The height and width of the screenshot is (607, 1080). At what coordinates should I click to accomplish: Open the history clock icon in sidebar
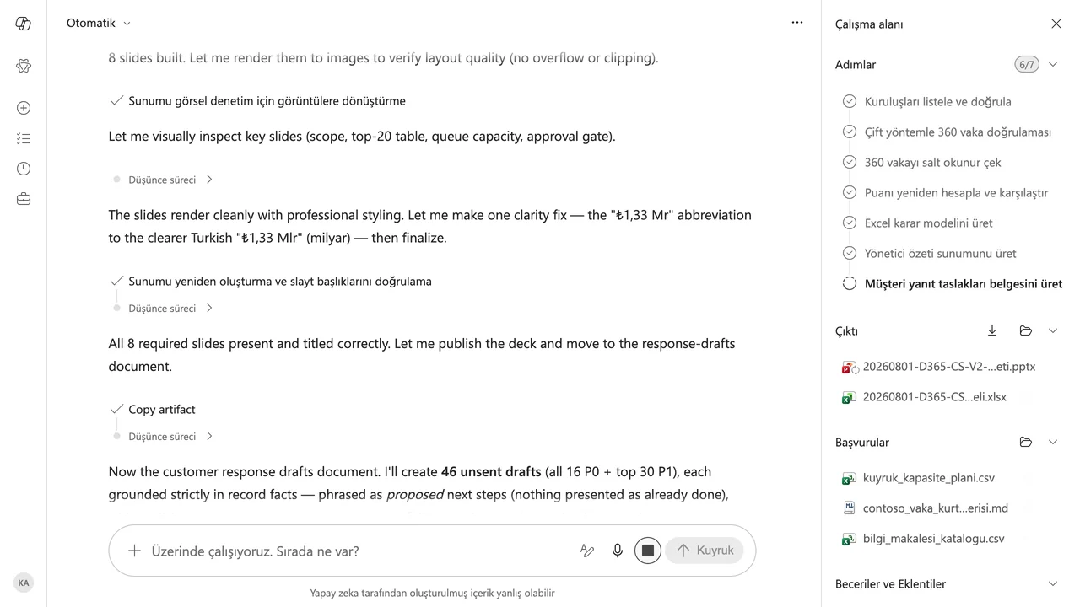click(x=24, y=169)
